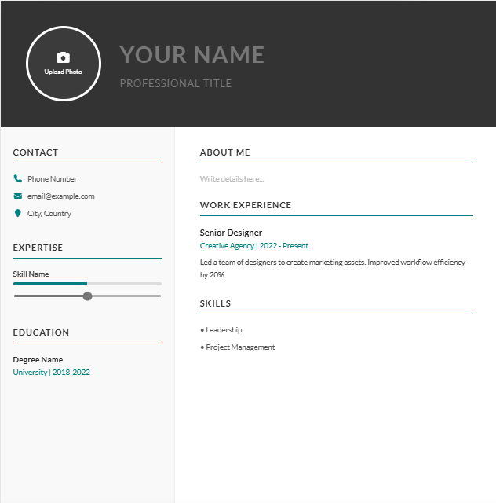Click the Skill Name slider handle
This screenshot has width=496, height=503.
coord(87,296)
